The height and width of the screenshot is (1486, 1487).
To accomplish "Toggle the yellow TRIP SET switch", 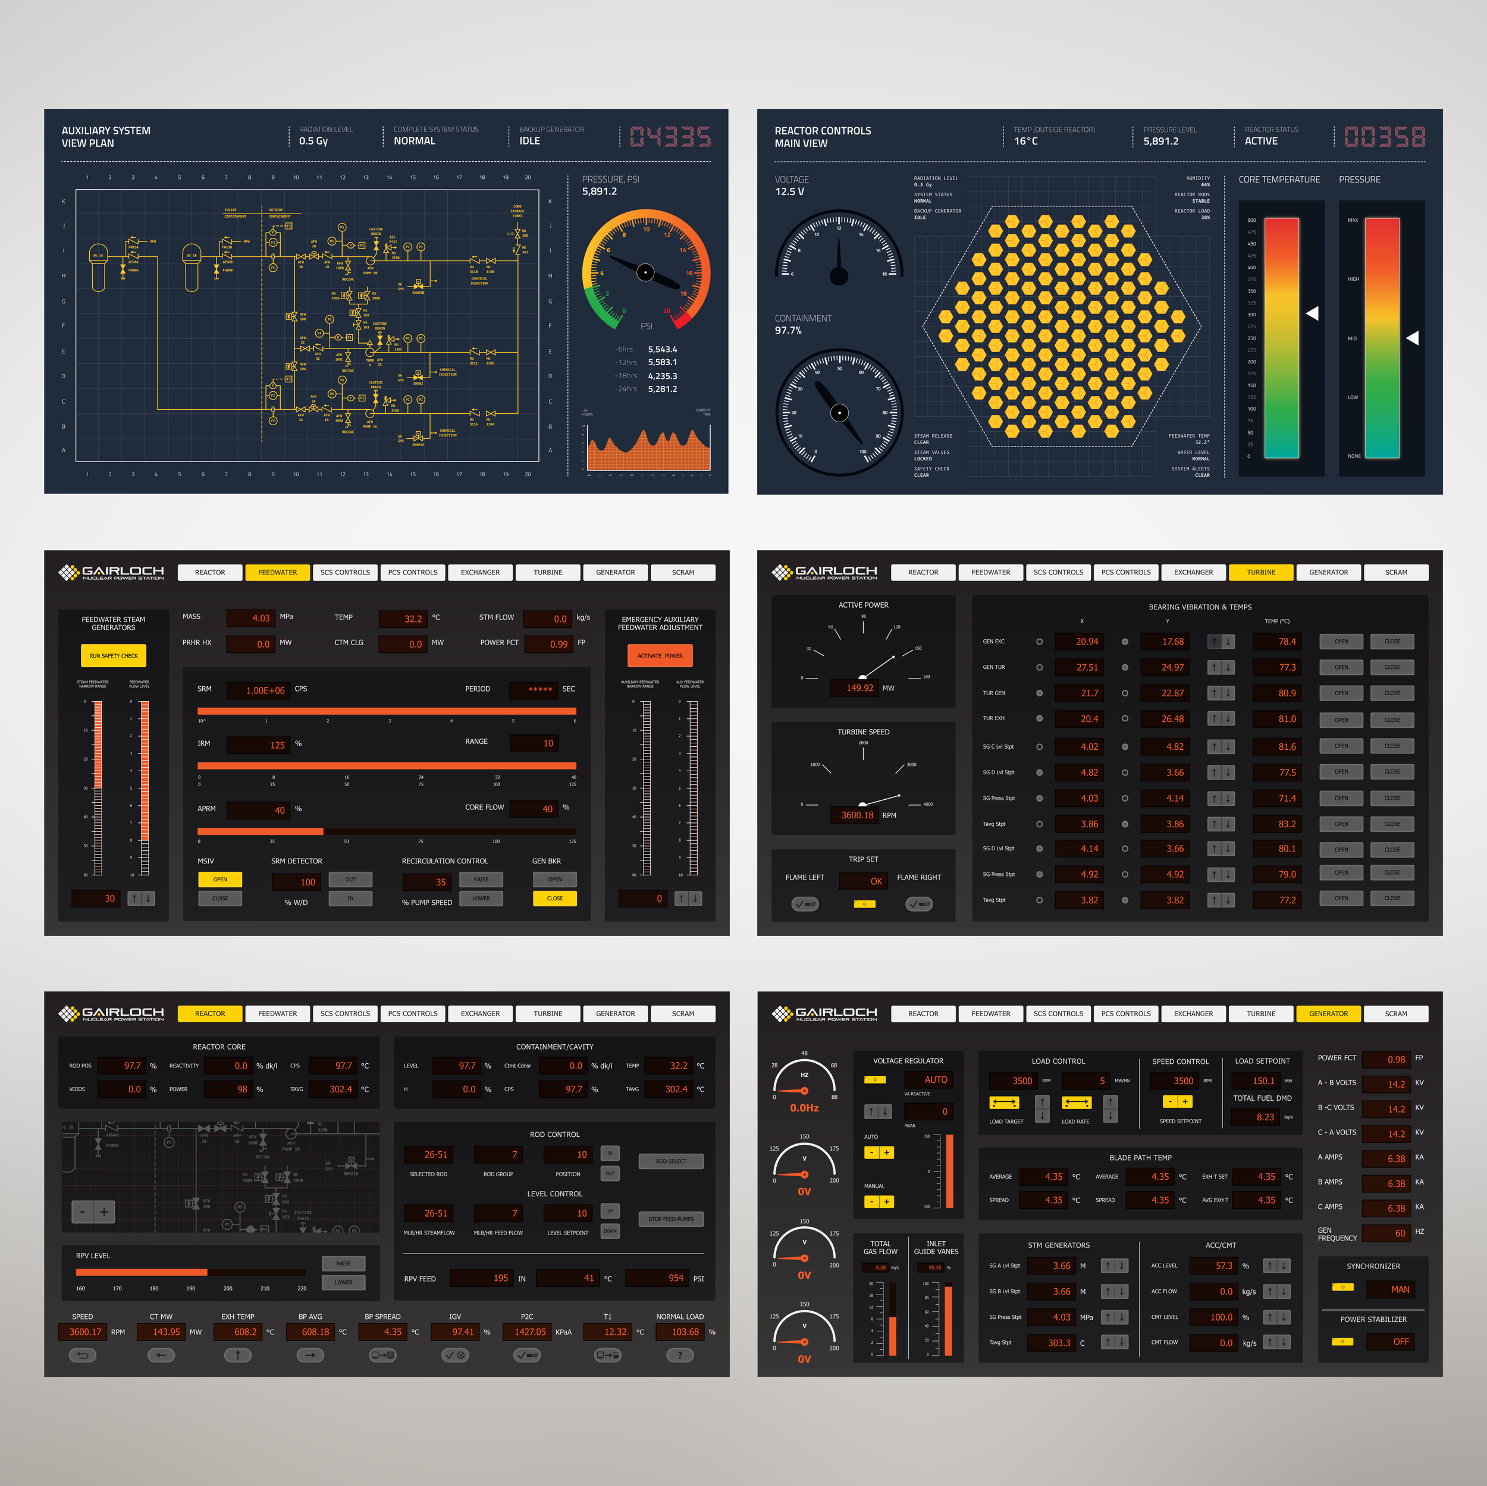I will 864,904.
